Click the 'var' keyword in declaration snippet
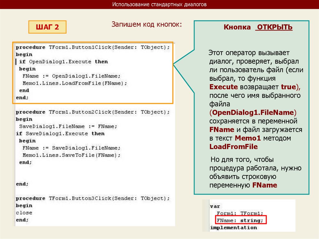Screen dimensions: 319x239 215,206
